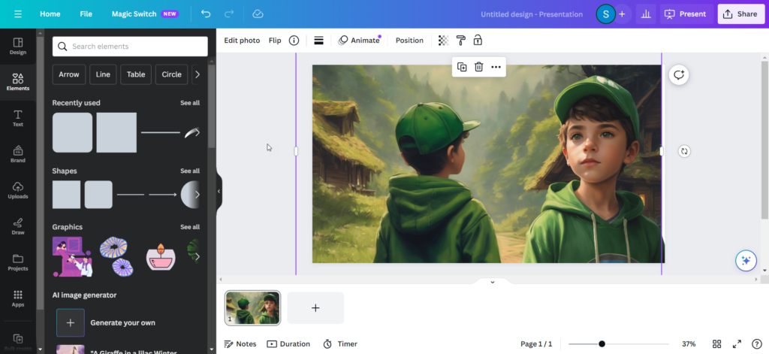The width and height of the screenshot is (769, 354).
Task: Duplicate the selected image
Action: click(462, 67)
